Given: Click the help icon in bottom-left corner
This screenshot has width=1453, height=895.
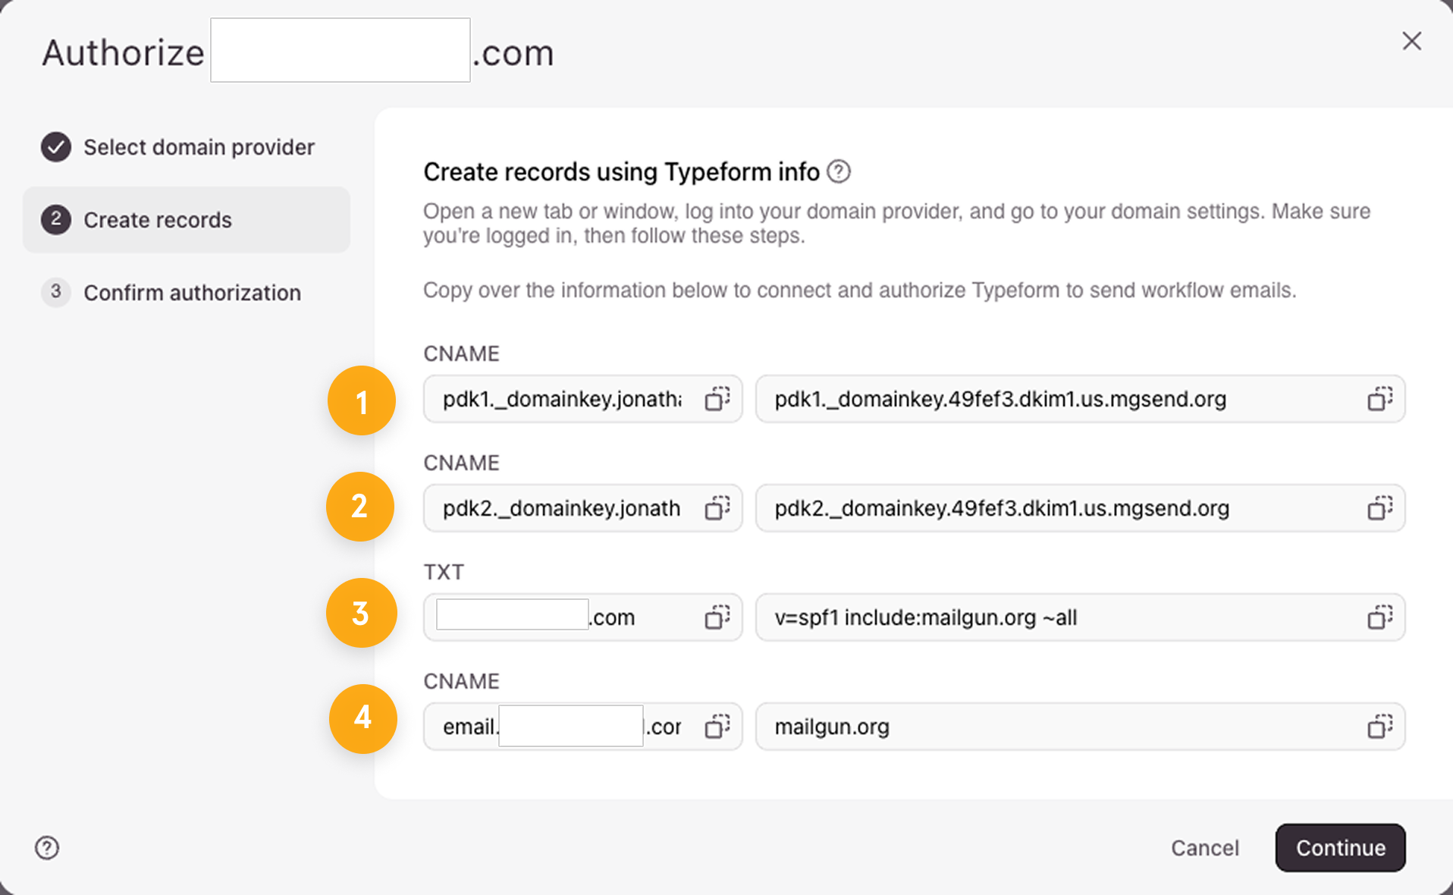Looking at the screenshot, I should (x=47, y=847).
